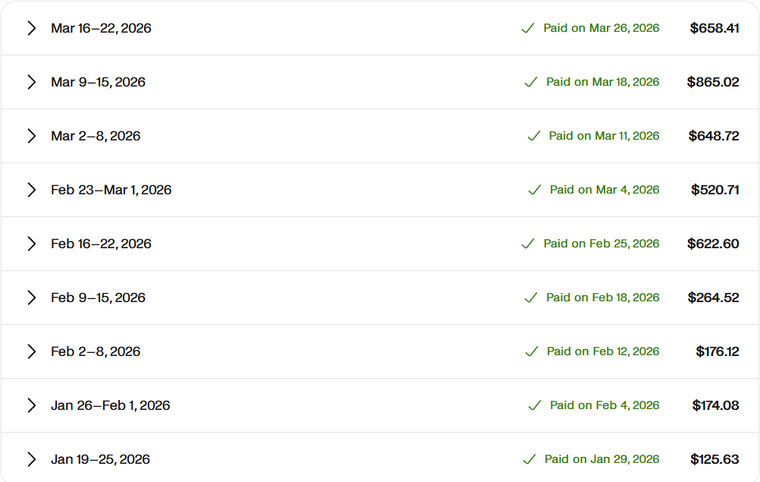Image resolution: width=760 pixels, height=482 pixels.
Task: Click checkmark icon beside Paid on Mar 26
Action: 528,28
